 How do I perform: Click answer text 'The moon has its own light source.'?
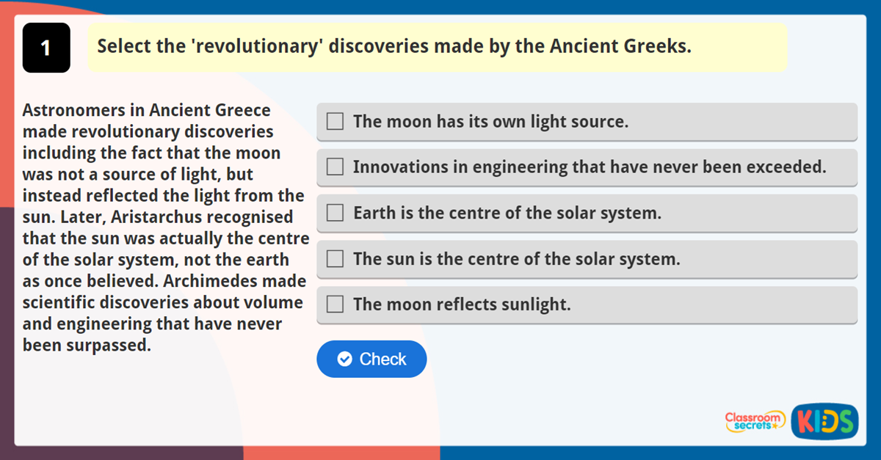(x=490, y=122)
